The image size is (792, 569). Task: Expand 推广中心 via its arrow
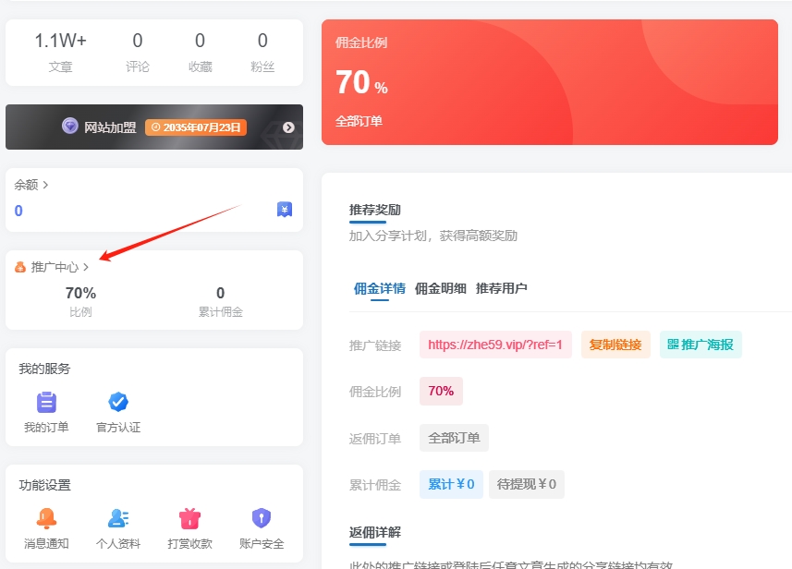pyautogui.click(x=85, y=267)
